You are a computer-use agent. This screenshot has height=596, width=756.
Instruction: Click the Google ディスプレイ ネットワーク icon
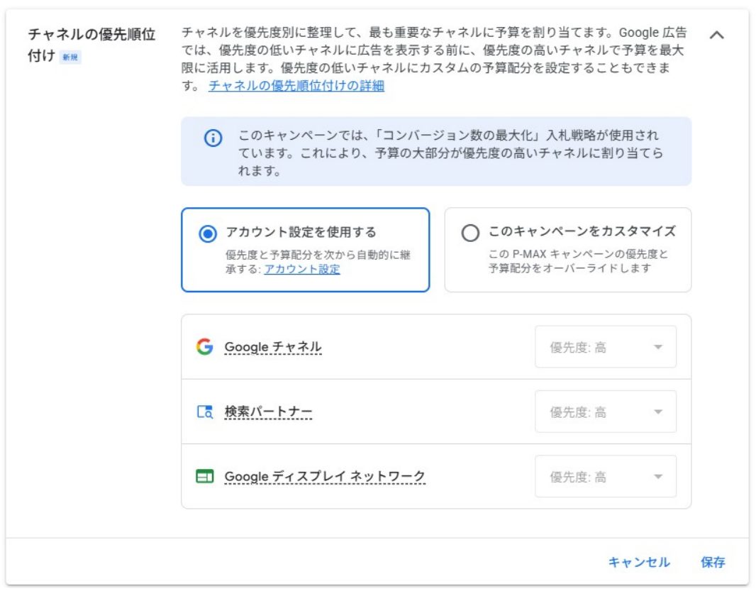[204, 476]
